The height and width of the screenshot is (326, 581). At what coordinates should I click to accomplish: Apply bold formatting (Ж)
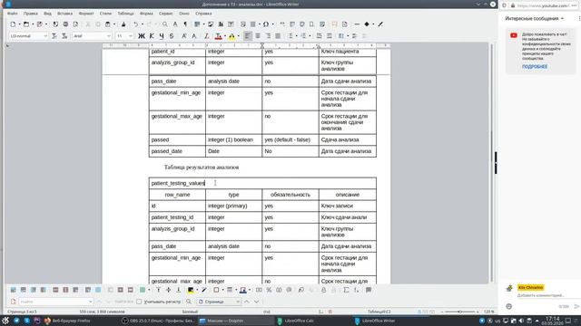pos(142,36)
